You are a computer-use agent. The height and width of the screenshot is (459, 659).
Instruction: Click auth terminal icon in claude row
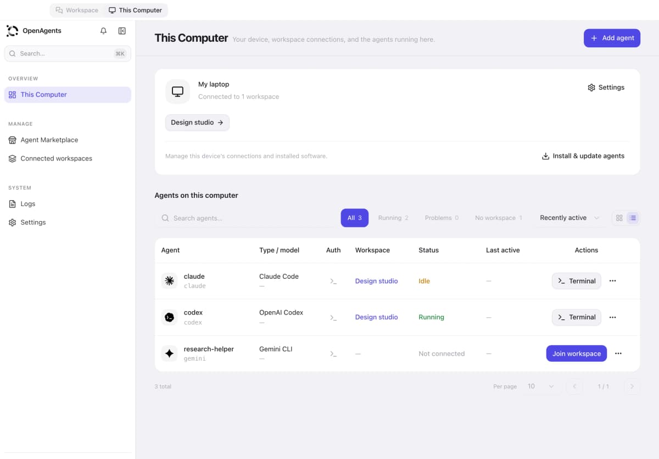333,281
